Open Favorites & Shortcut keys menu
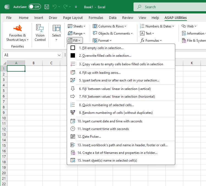The height and width of the screenshot is (186, 206). tap(17, 33)
